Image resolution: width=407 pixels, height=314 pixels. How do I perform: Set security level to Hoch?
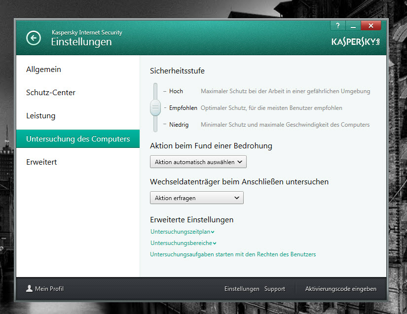pyautogui.click(x=176, y=91)
